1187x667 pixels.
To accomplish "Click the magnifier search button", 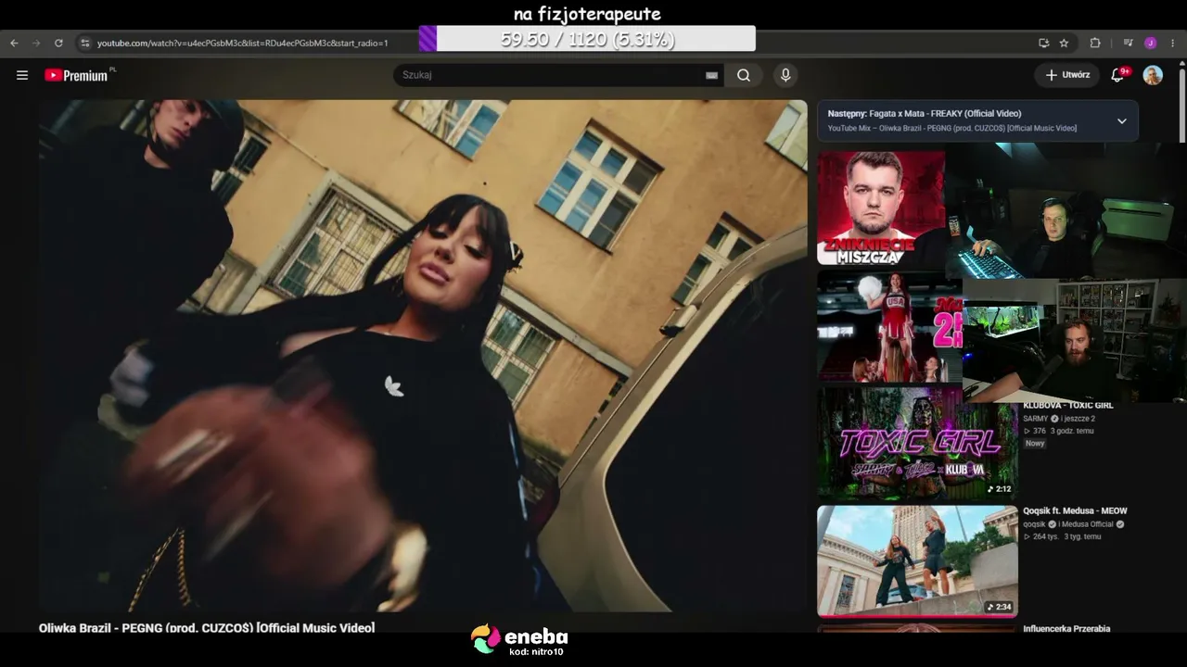I will click(x=744, y=75).
